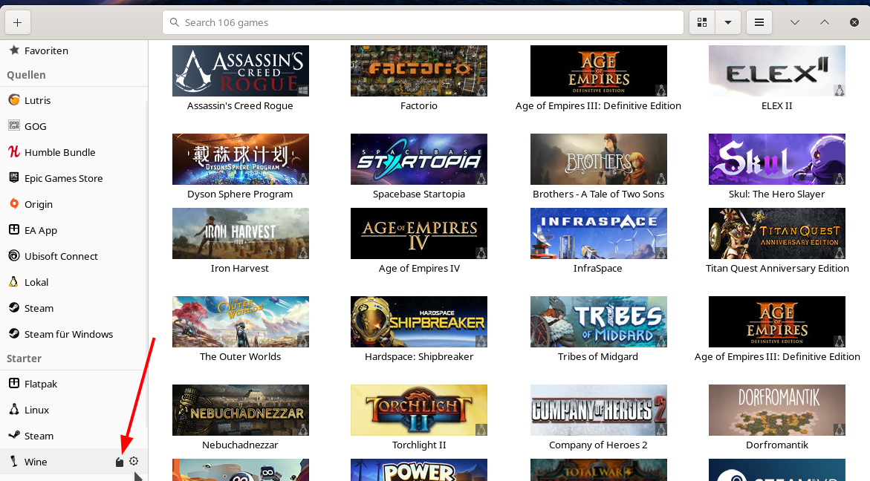Open The Outer Worlds cover

tap(240, 322)
